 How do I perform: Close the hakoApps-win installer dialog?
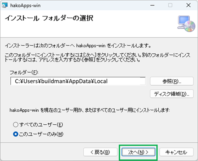(188, 6)
